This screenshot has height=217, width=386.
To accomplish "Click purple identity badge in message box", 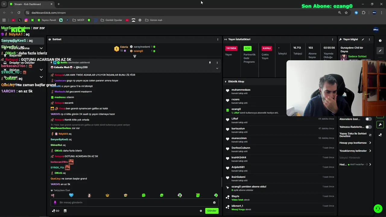I will coord(55,203).
